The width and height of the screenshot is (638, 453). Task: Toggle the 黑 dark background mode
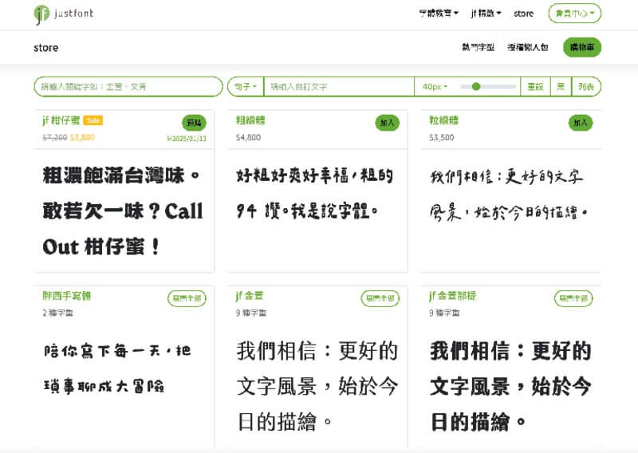click(561, 86)
